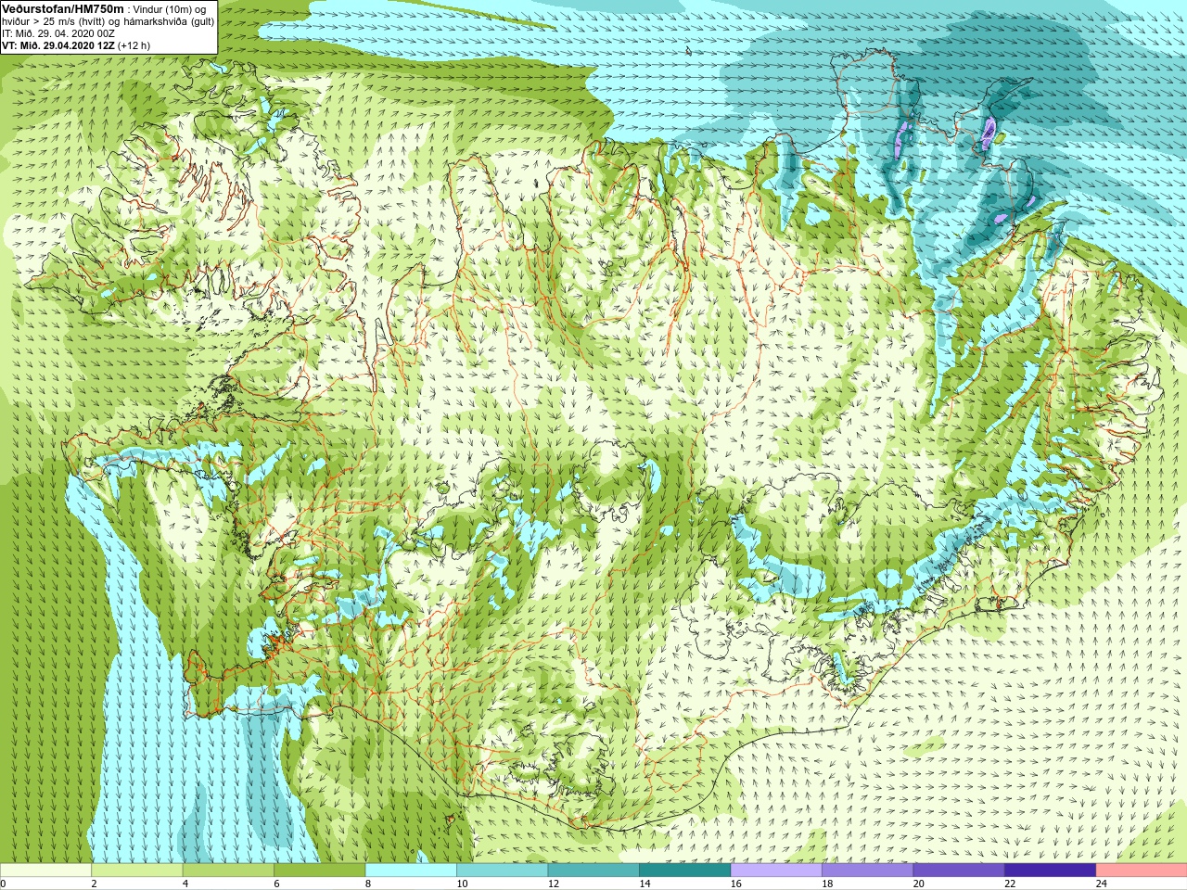Click the legend scale label '12'
The width and height of the screenshot is (1187, 890).
554,884
